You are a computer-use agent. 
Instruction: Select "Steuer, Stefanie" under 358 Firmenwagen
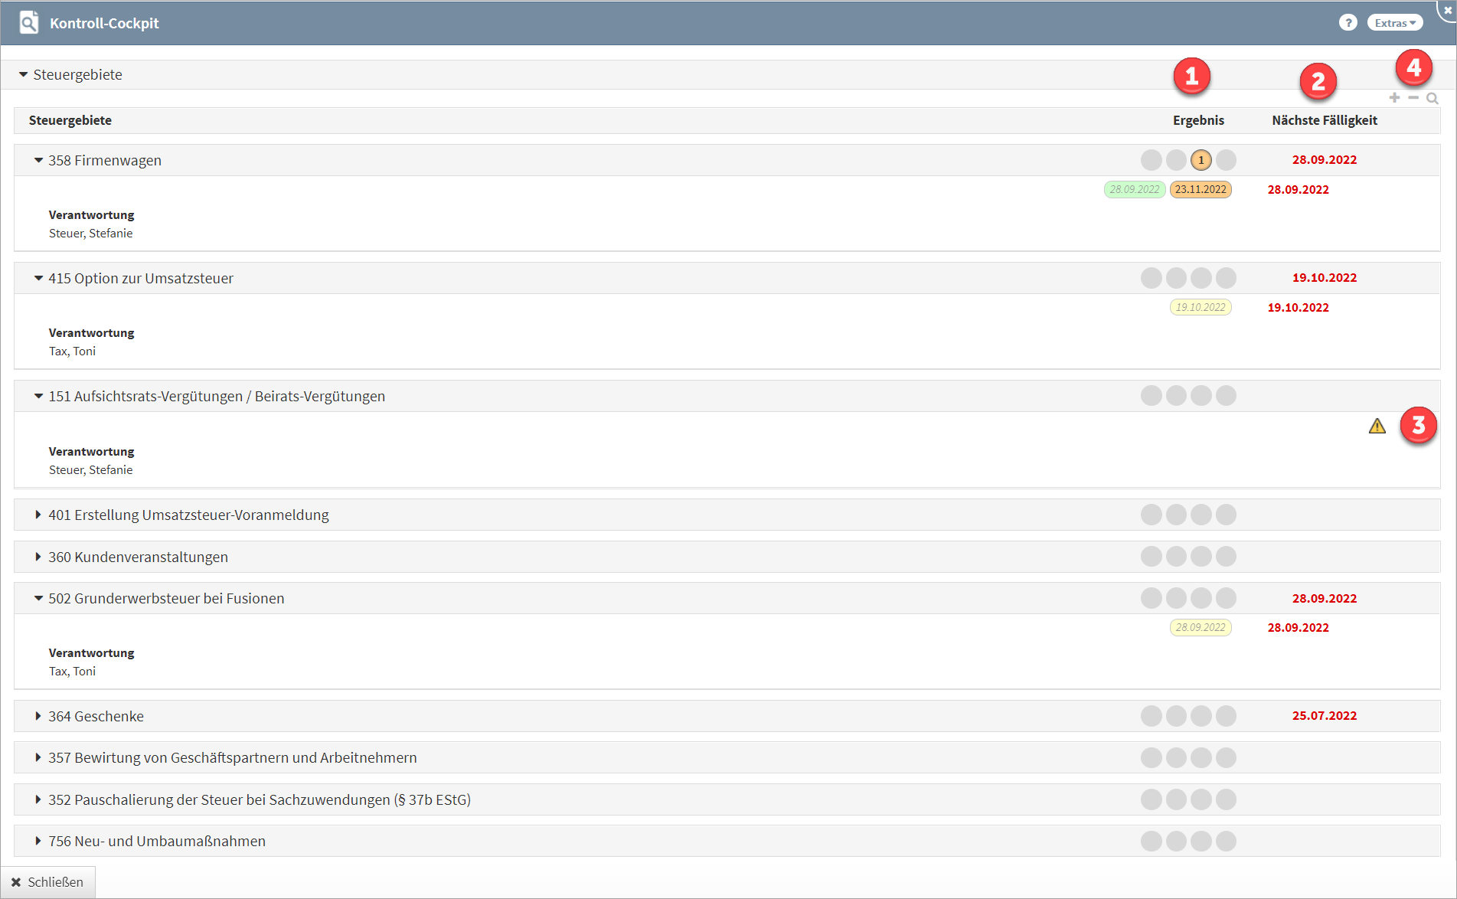(x=91, y=234)
